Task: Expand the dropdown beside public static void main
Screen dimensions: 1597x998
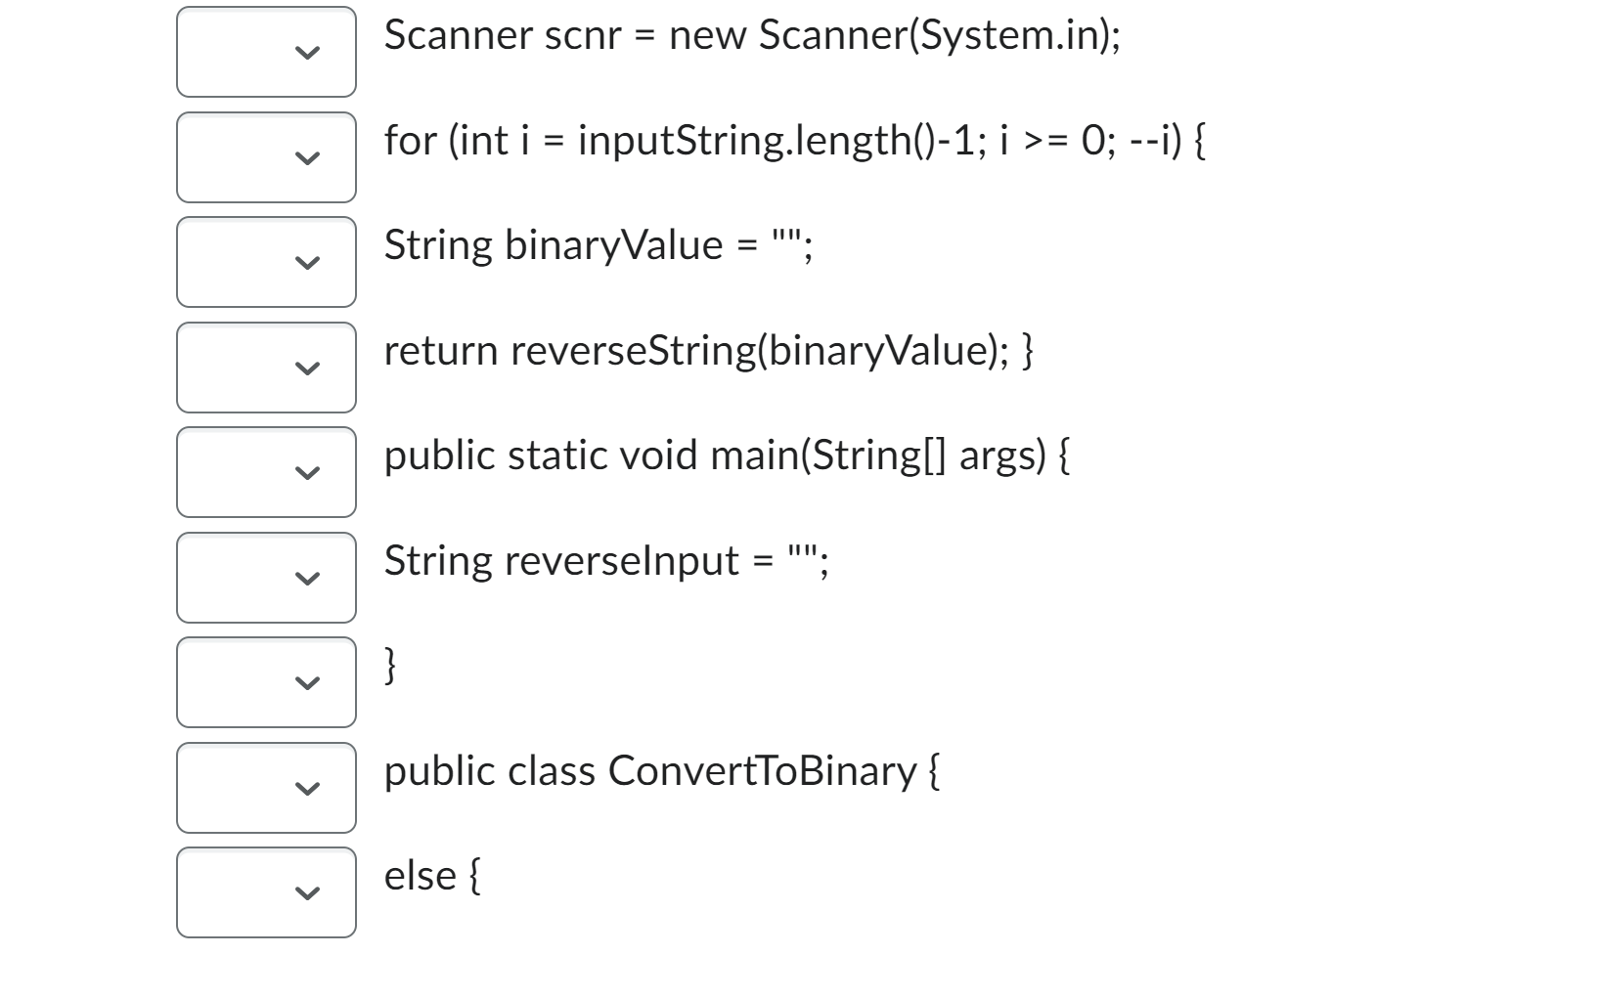Action: (265, 473)
